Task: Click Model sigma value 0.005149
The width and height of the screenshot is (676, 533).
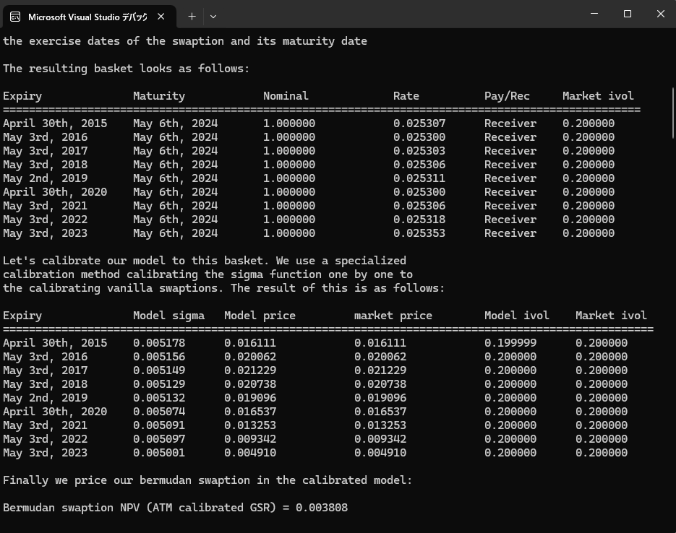Action: tap(159, 370)
